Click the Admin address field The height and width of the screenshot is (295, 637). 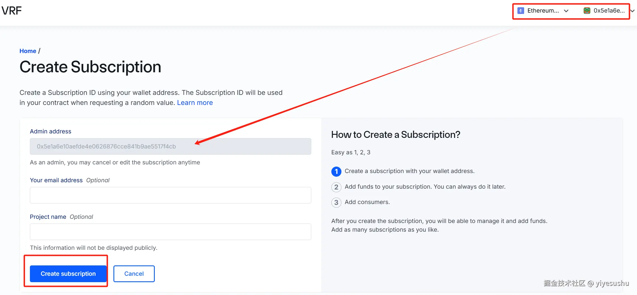coord(170,147)
